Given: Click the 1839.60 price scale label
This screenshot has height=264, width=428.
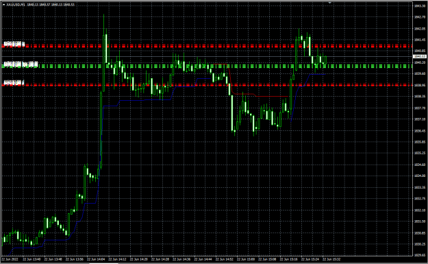Looking at the screenshot, I should (x=420, y=73).
